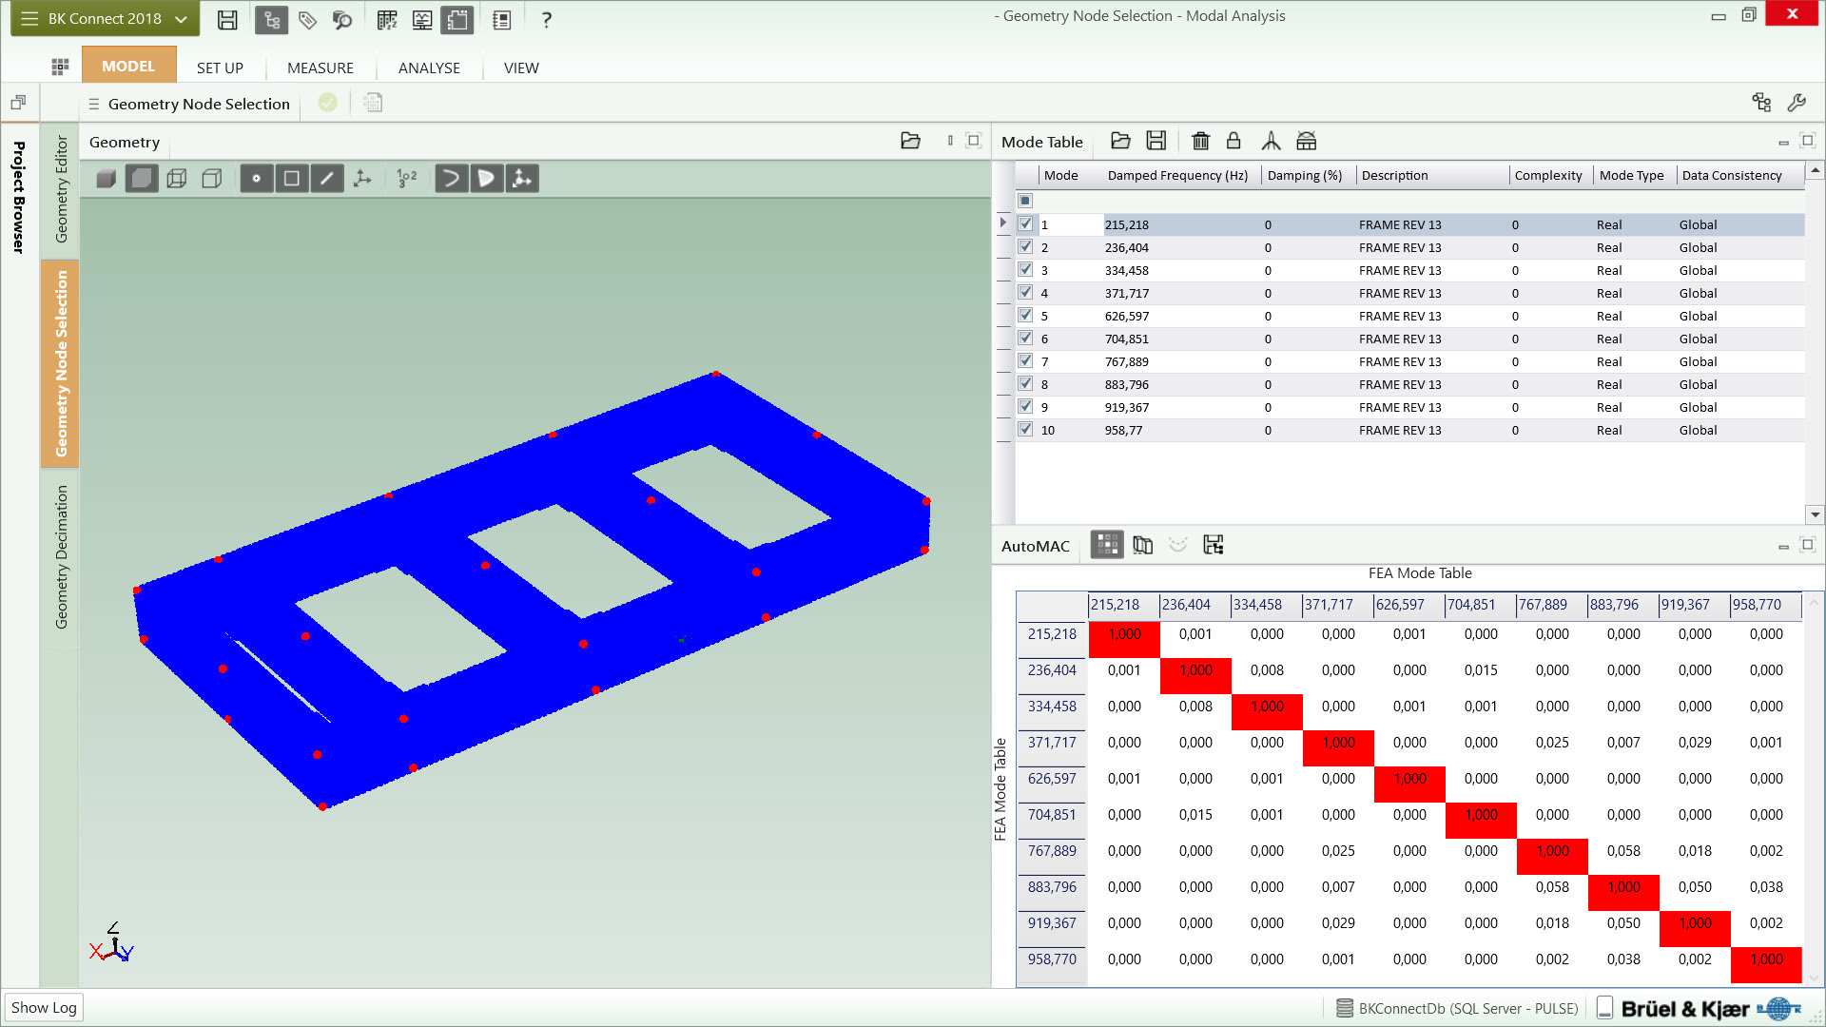Click the save icon in AutoMAC toolbar
Image resolution: width=1826 pixels, height=1027 pixels.
[x=1214, y=545]
